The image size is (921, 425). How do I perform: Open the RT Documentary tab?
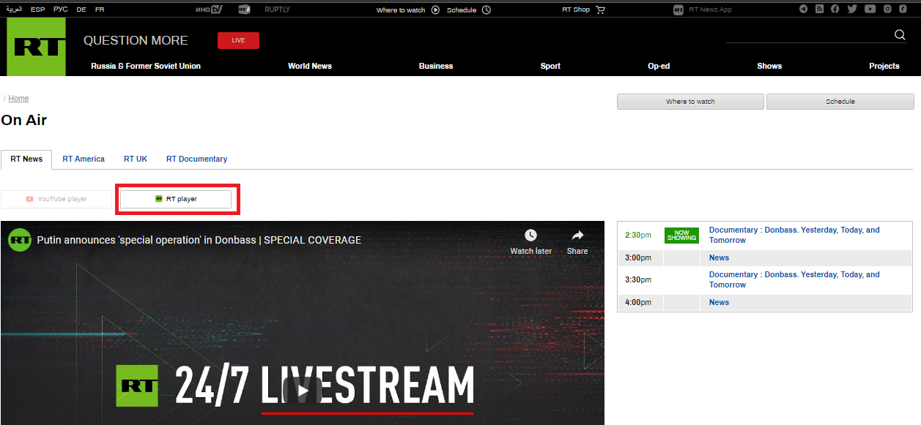196,159
